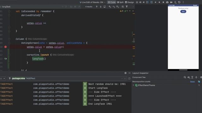Click emulator volume down icon
Viewport: 202px width, 113px height.
[144, 2]
